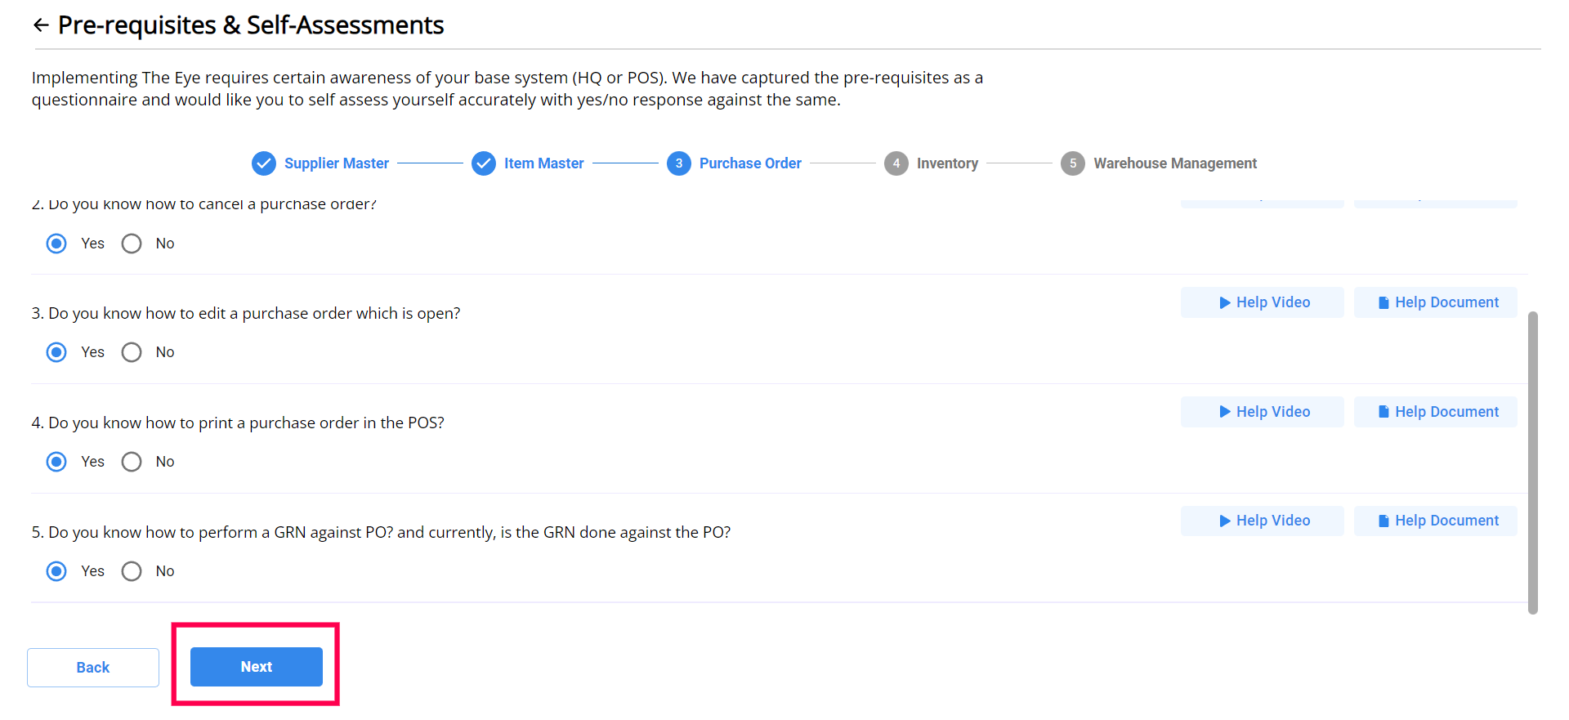Viewport: 1569px width, 720px height.
Task: Click the Item Master completed checkmark icon
Action: [x=484, y=163]
